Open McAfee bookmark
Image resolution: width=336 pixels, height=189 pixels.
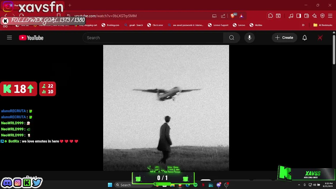click(x=256, y=25)
